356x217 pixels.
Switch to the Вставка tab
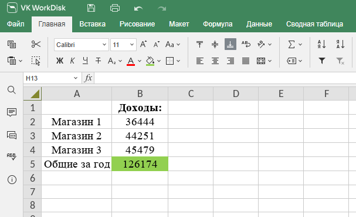(x=93, y=24)
